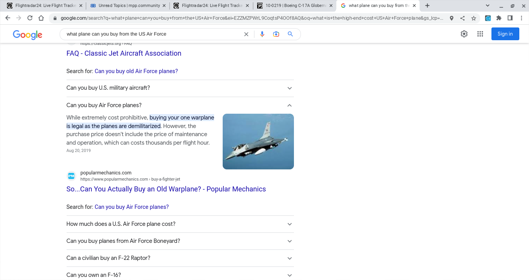Image resolution: width=529 pixels, height=280 pixels.
Task: Open the Chrome extensions puzzle icon
Action: (499, 18)
